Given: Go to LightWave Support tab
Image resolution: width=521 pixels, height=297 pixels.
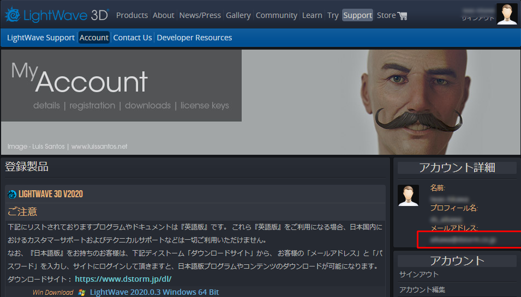Looking at the screenshot, I should pos(41,38).
